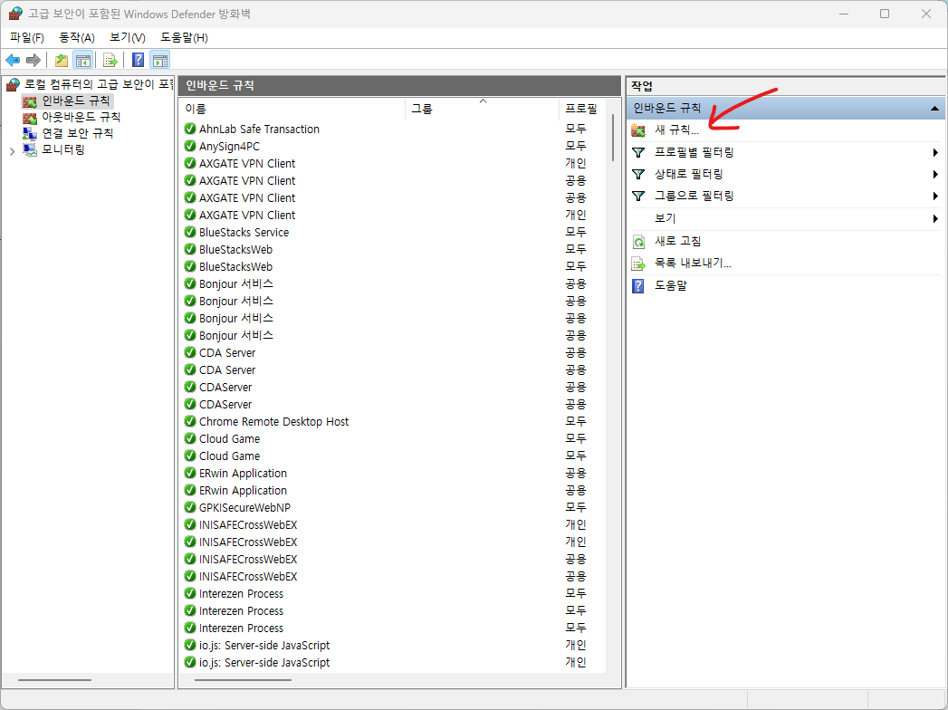This screenshot has height=710, width=948.
Task: Click the root firewall node icon in tree
Action: tap(14, 84)
